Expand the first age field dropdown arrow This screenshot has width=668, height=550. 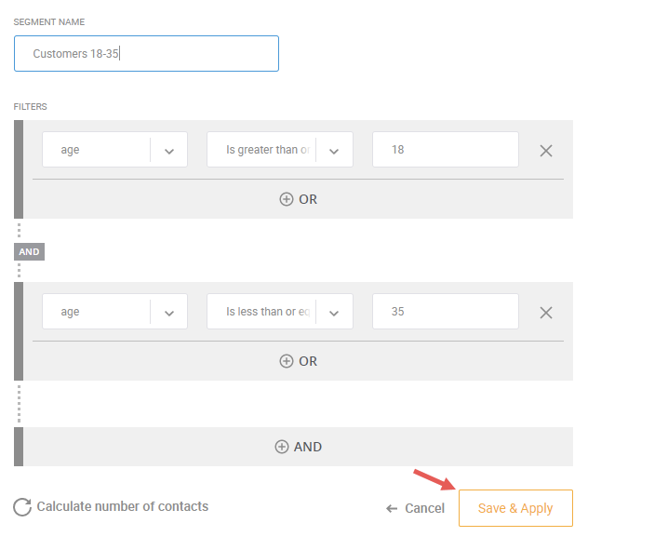pos(169,151)
